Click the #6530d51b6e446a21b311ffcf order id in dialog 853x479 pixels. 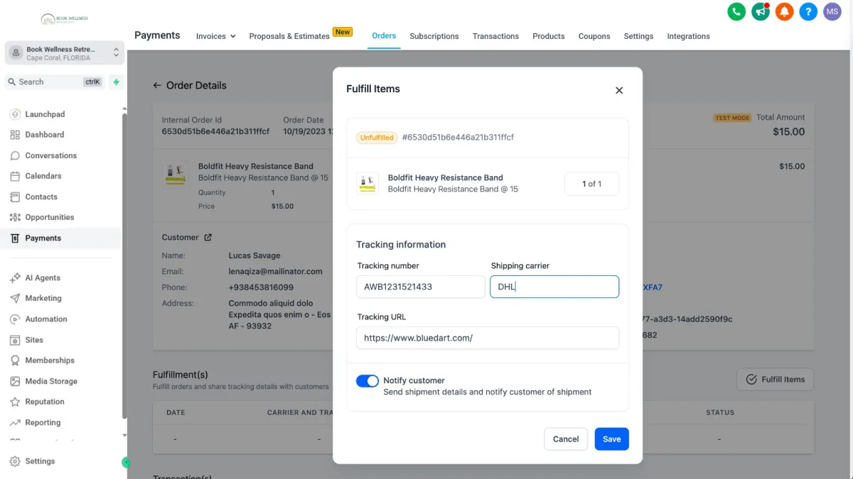point(458,137)
